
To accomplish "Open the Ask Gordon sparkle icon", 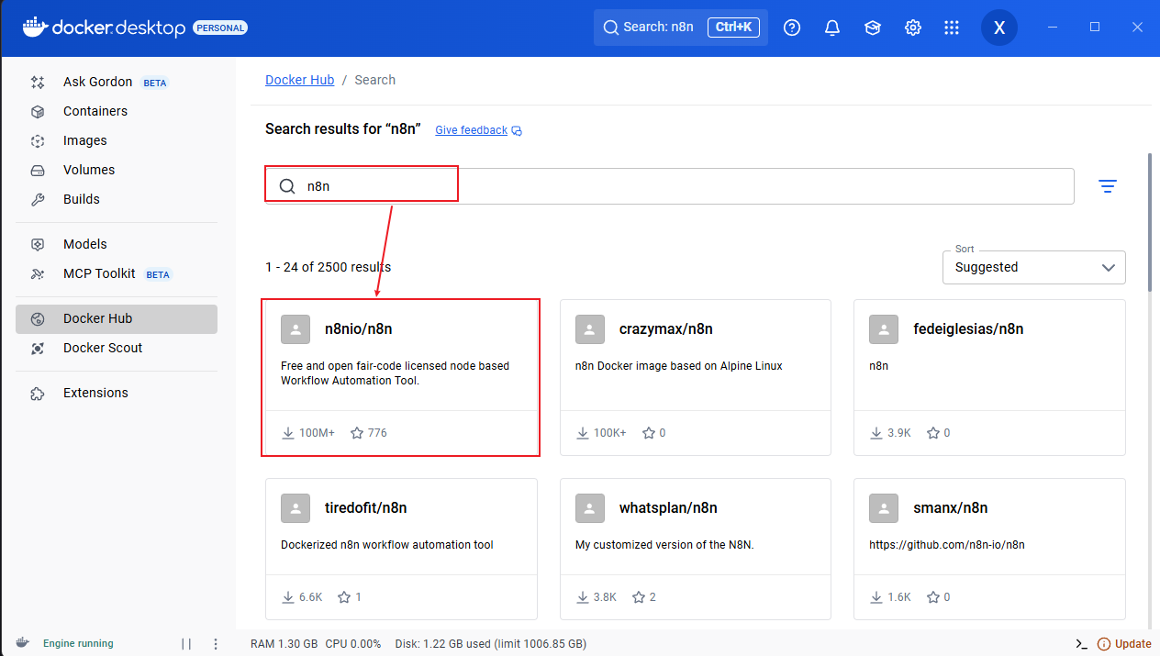I will tap(38, 82).
